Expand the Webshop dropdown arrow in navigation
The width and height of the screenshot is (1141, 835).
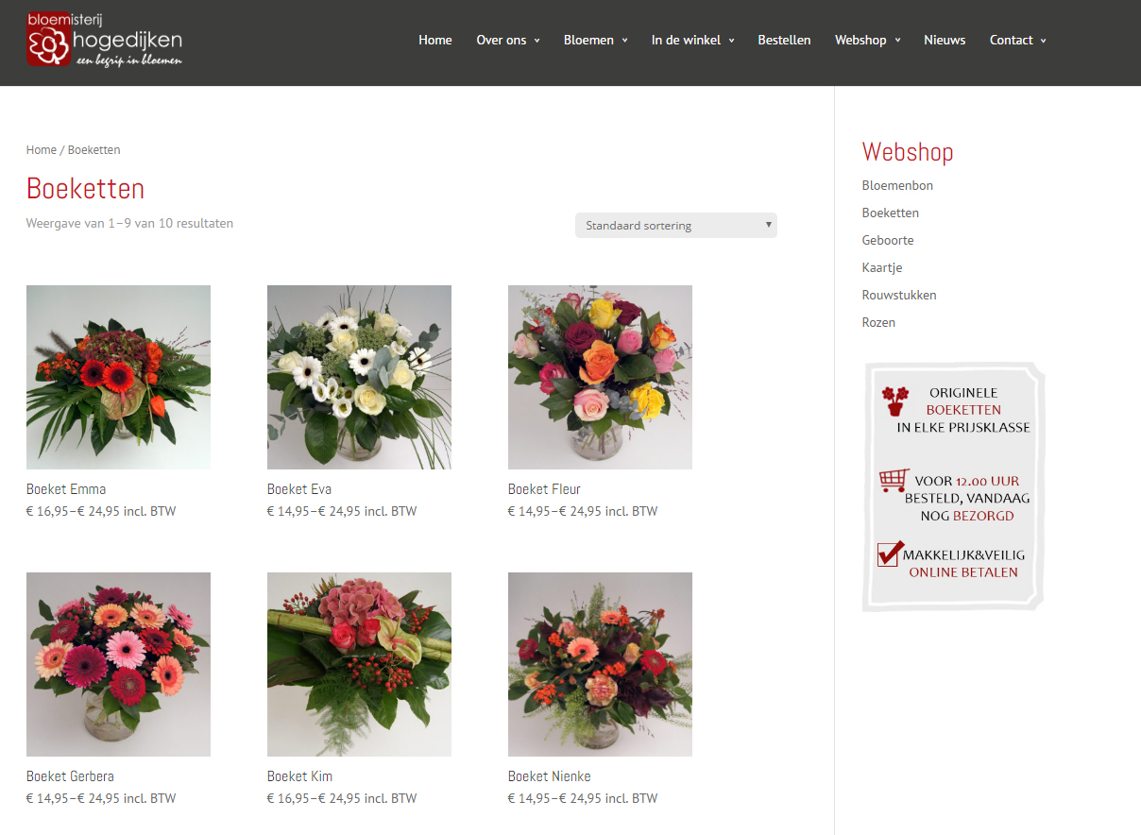click(x=897, y=41)
